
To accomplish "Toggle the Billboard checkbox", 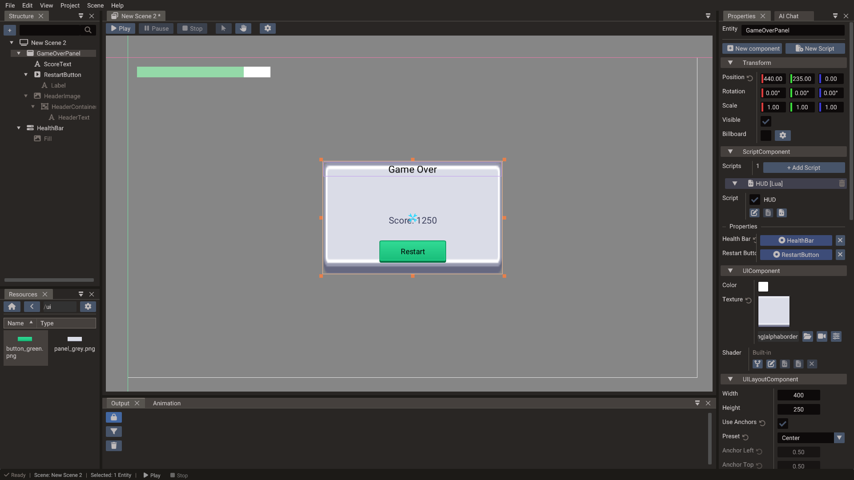I will [766, 136].
